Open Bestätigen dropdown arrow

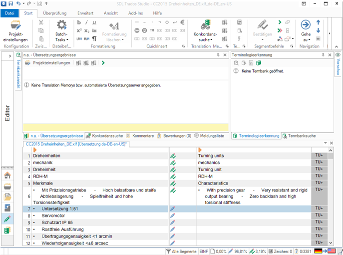[263, 39]
